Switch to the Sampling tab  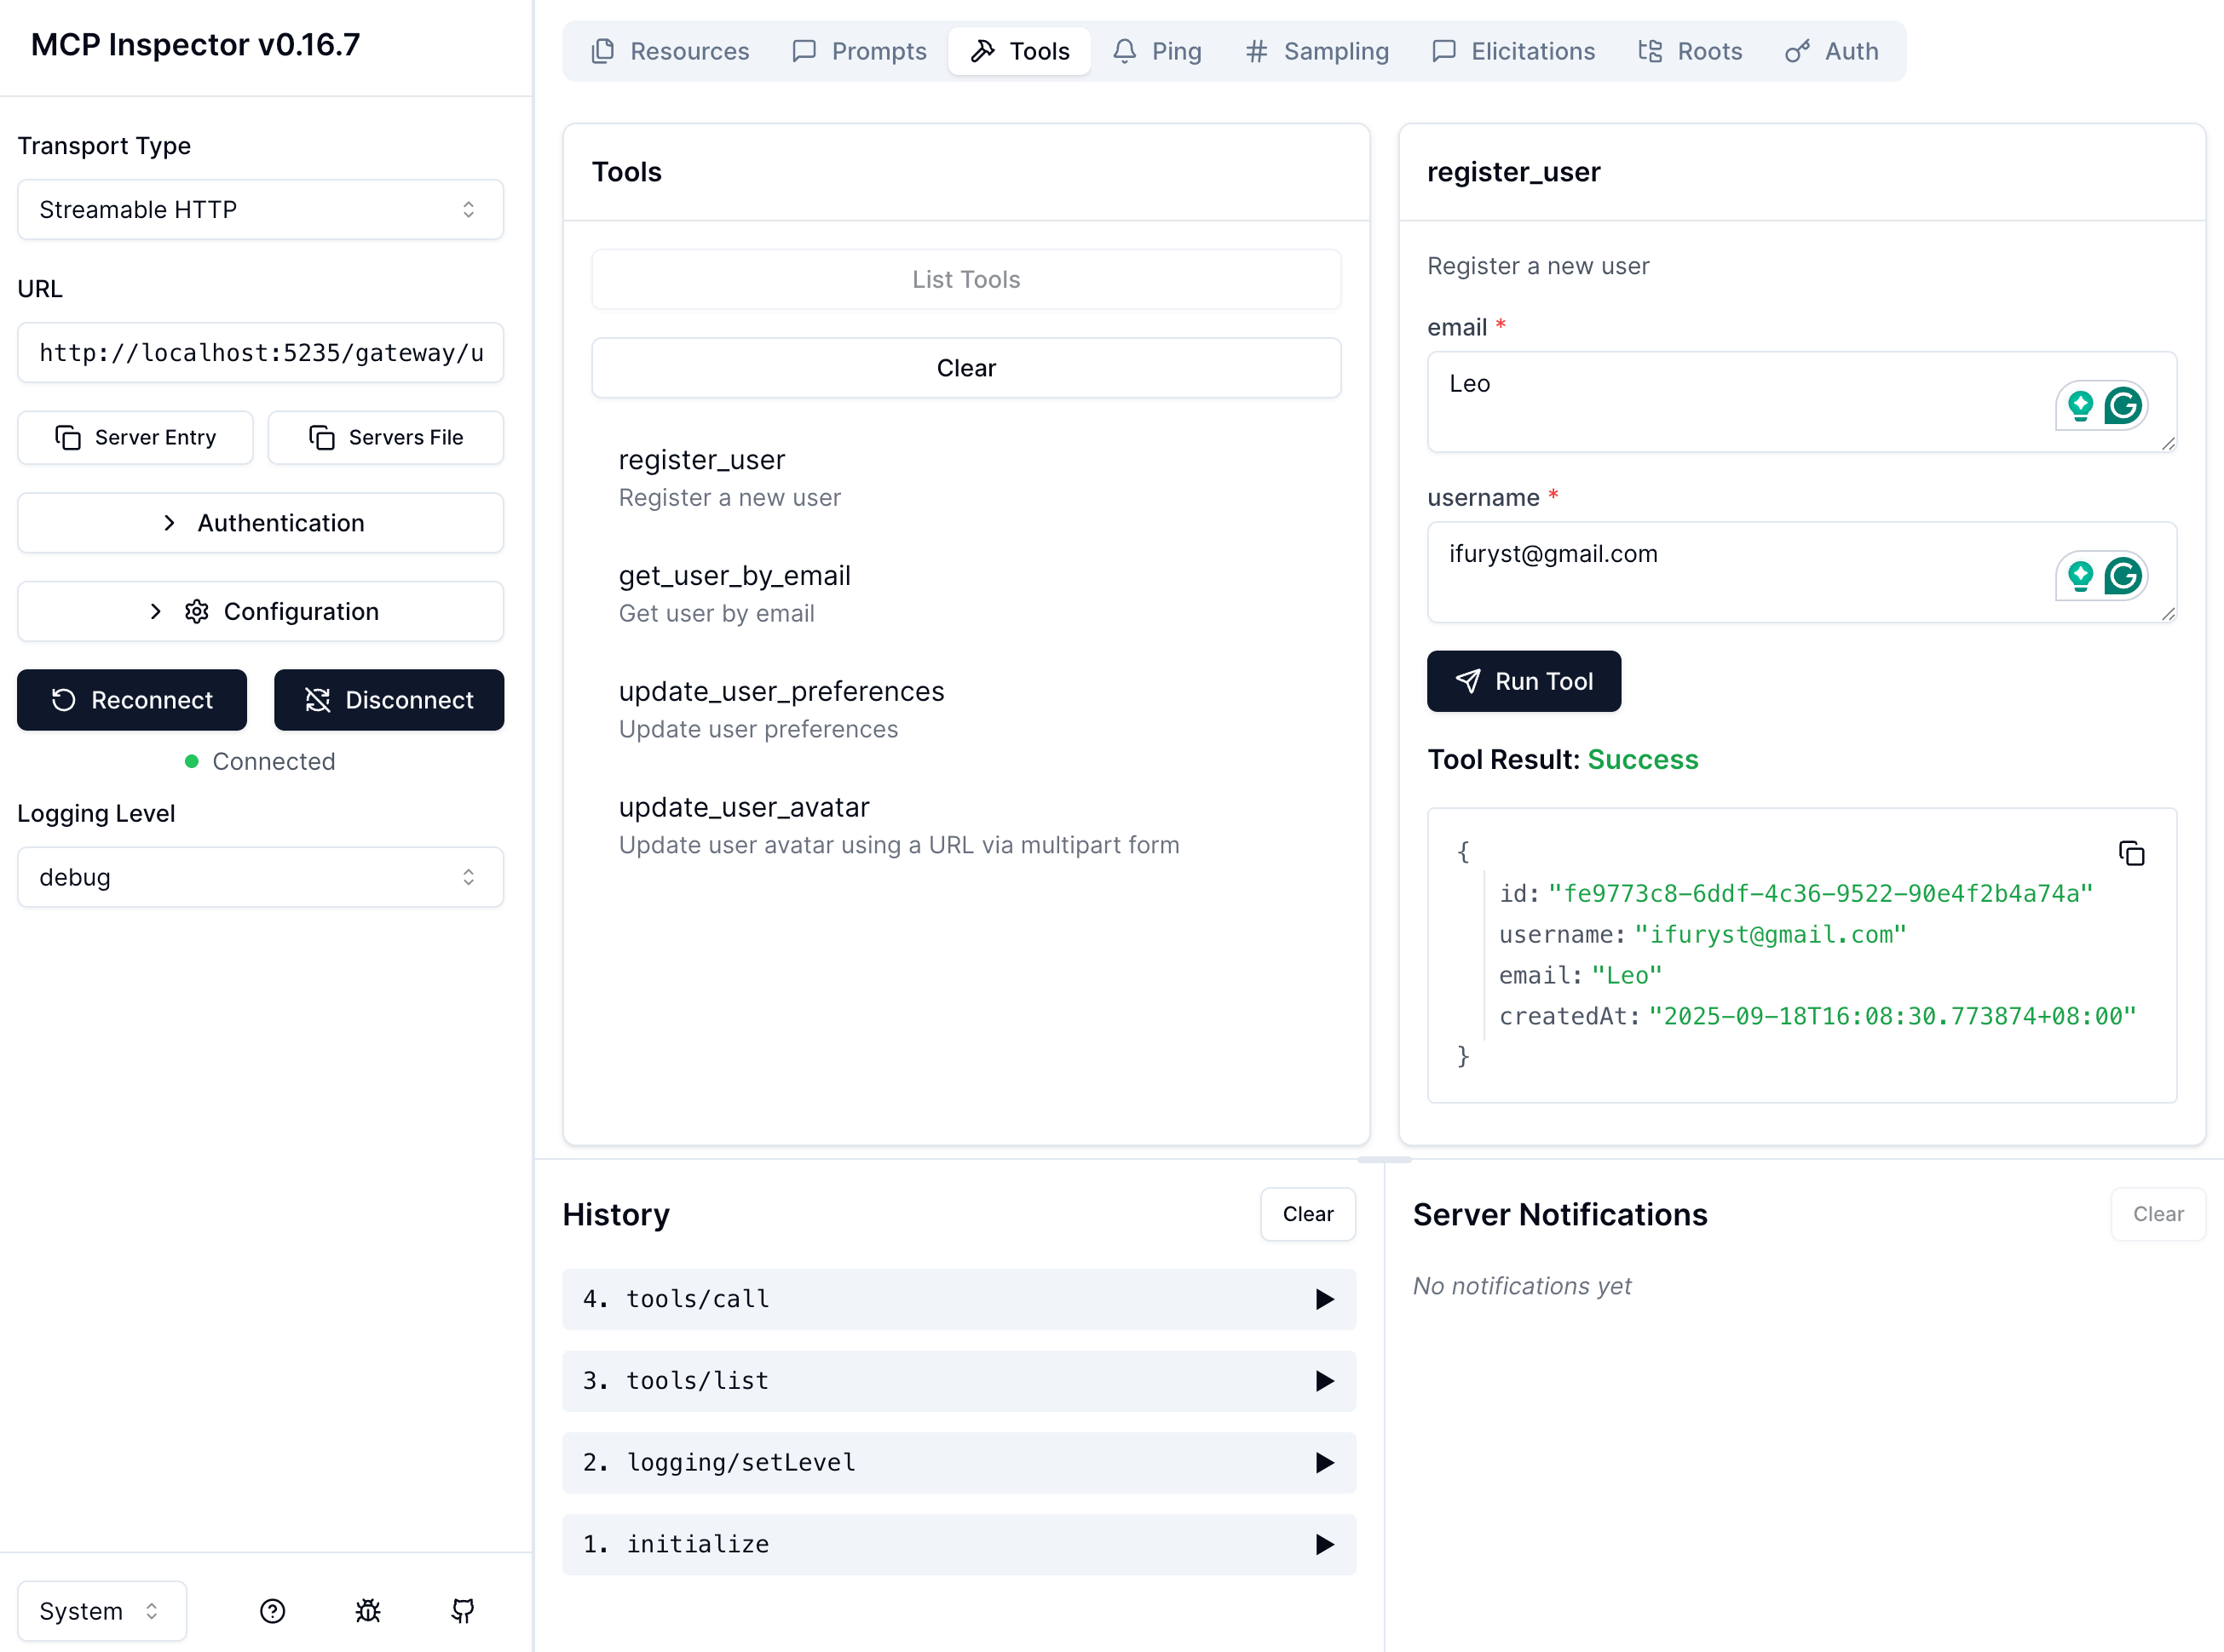pyautogui.click(x=1317, y=51)
